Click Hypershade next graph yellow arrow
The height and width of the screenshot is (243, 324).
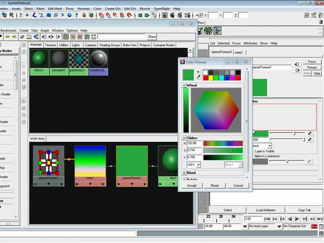point(14,37)
